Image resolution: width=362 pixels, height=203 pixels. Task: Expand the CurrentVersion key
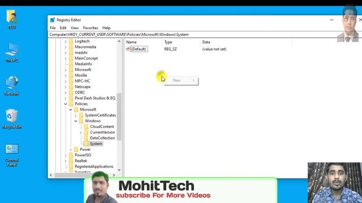(x=81, y=133)
